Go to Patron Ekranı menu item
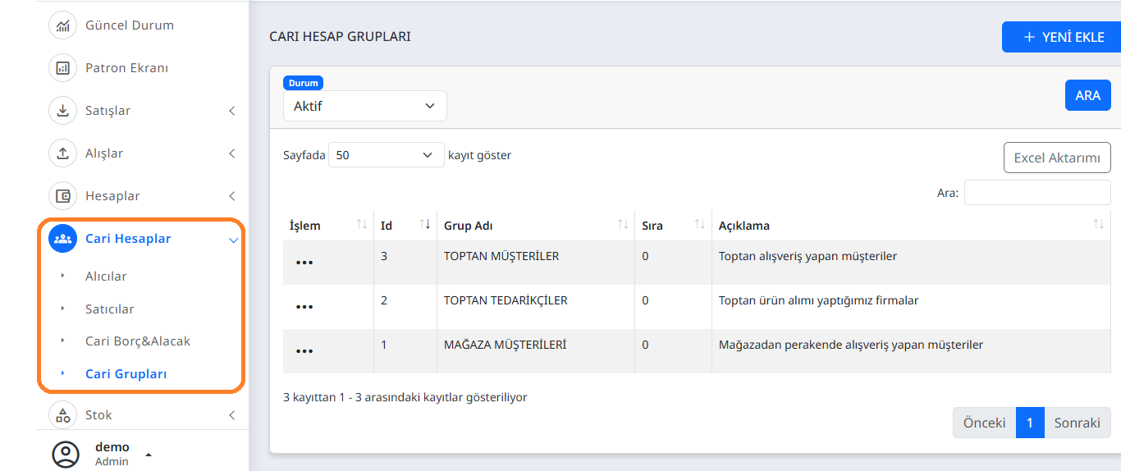 click(126, 68)
